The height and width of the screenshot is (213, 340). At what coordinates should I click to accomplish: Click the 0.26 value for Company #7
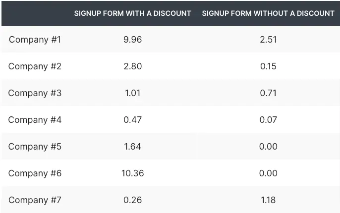[132, 200]
